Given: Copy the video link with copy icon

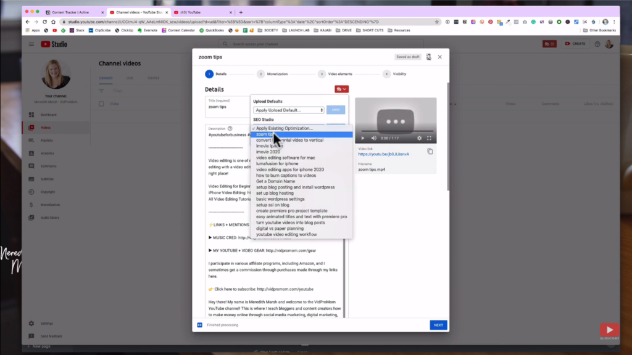Looking at the screenshot, I should (x=430, y=152).
